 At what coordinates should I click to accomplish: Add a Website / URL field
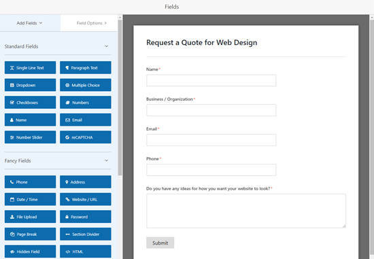pos(86,199)
